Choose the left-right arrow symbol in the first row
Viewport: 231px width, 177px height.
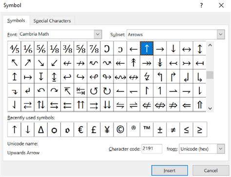pos(187,49)
